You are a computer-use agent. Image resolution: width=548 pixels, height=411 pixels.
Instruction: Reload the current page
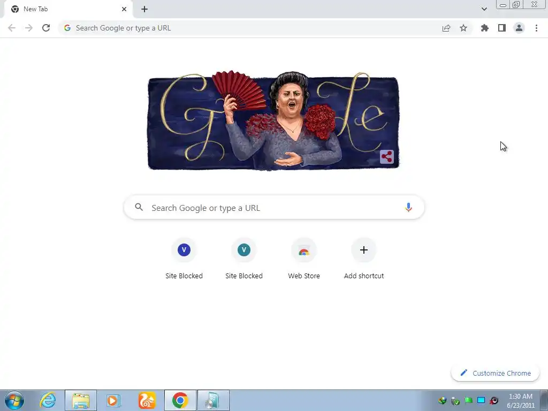[x=46, y=28]
